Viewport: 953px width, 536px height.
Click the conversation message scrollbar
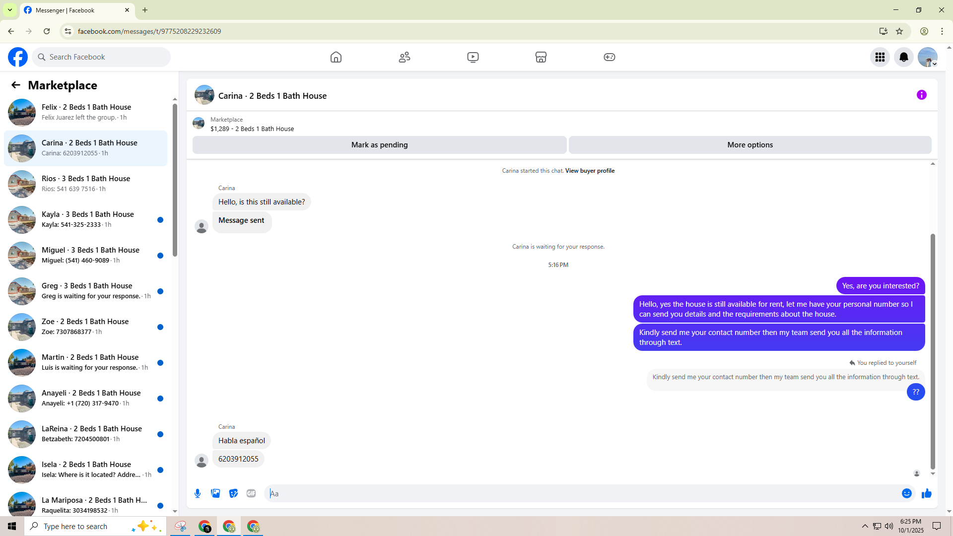[x=933, y=351]
